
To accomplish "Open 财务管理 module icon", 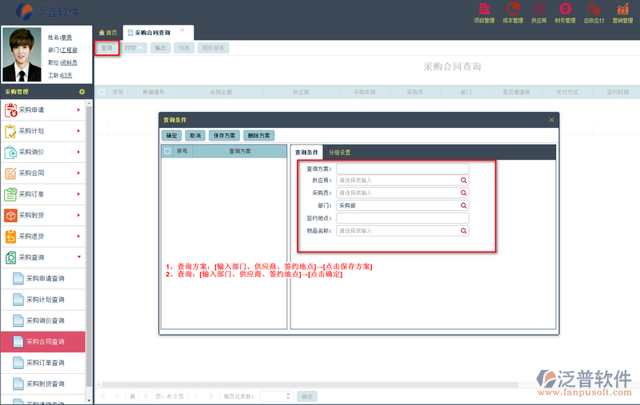I will pos(565,13).
